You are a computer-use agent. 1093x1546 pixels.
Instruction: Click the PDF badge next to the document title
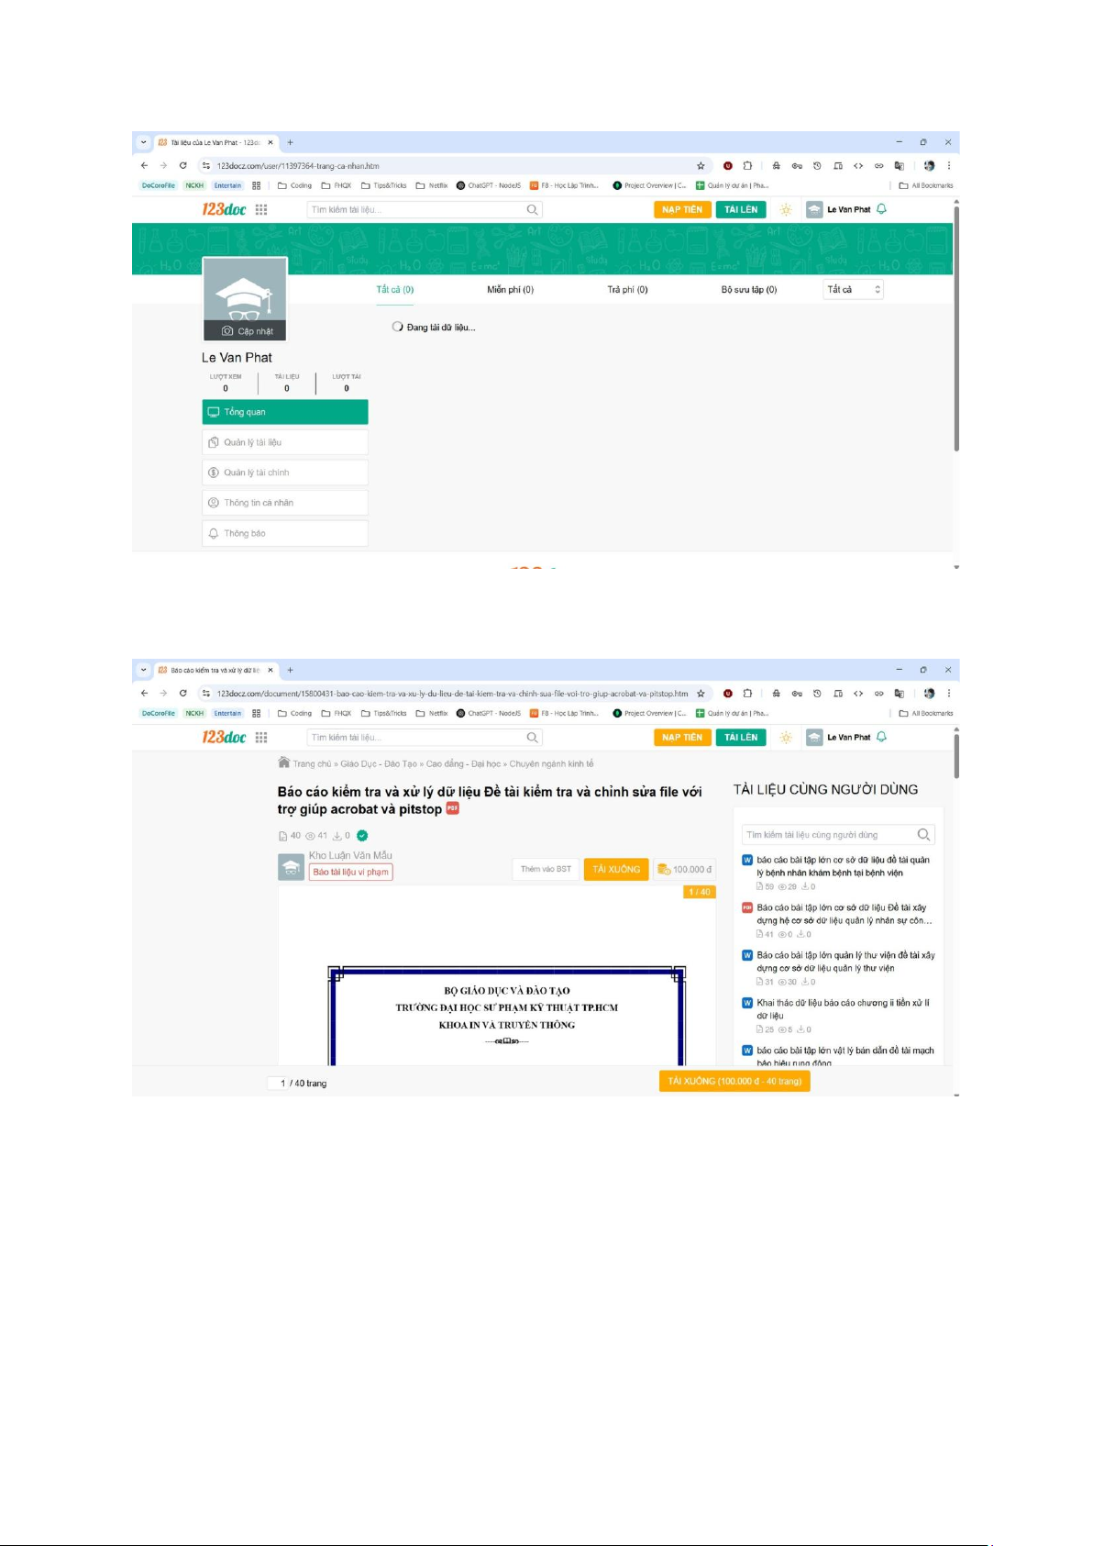click(452, 808)
